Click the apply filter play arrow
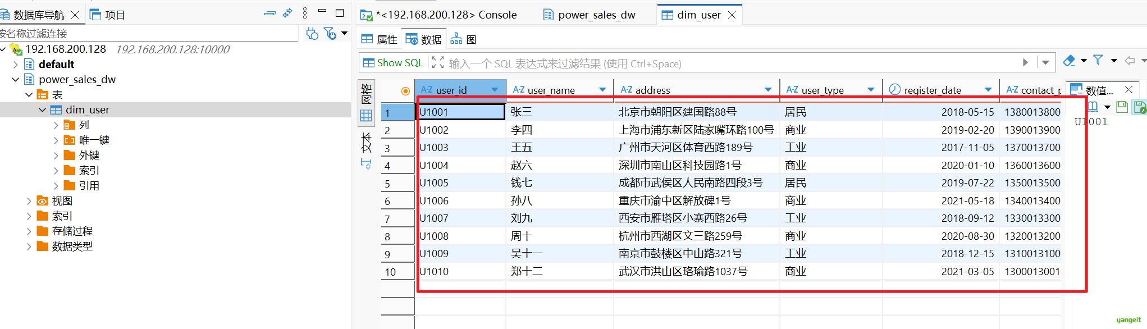This screenshot has height=329, width=1147. (x=1025, y=62)
